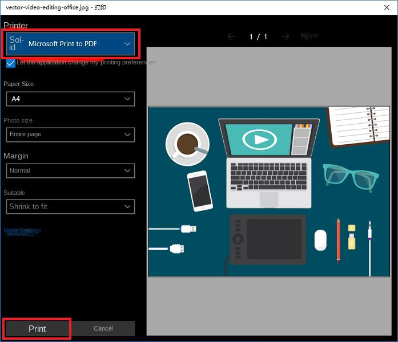Click the printer icon beside Microsoft Print to PDF
Image resolution: width=398 pixels, height=342 pixels.
click(x=17, y=44)
